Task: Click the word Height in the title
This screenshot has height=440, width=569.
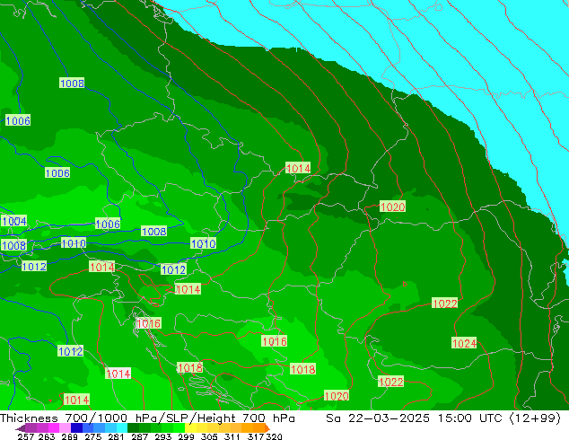Action: 216,419
